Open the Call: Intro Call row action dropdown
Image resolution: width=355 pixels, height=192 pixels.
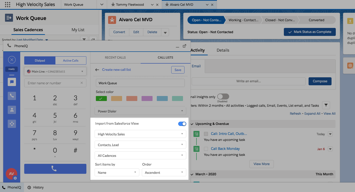pyautogui.click(x=330, y=134)
